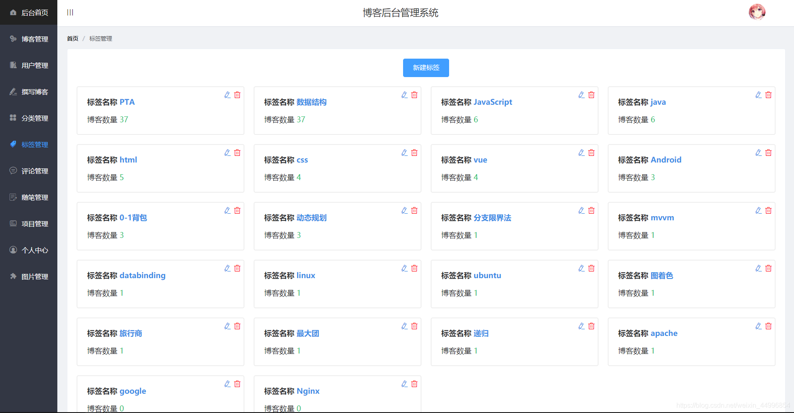Viewport: 794px width, 413px height.
Task: Click edit icon on 数据结构 tag card
Action: (404, 95)
